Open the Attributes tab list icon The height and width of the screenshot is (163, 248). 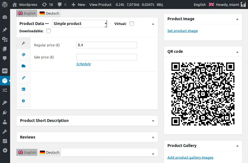click(23, 89)
